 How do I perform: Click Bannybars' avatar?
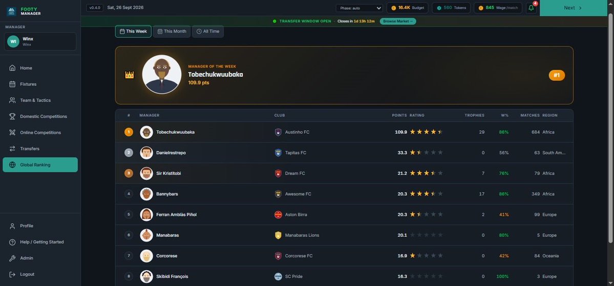(146, 194)
